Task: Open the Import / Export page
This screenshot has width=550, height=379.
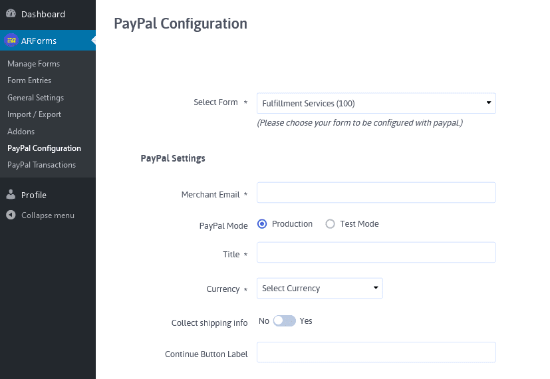Action: [x=34, y=114]
